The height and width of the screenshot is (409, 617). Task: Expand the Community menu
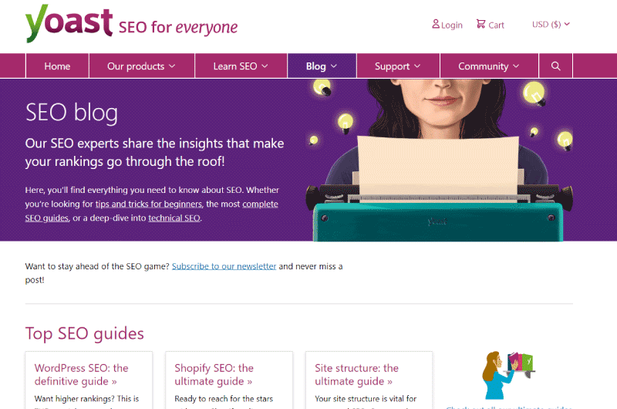(489, 66)
